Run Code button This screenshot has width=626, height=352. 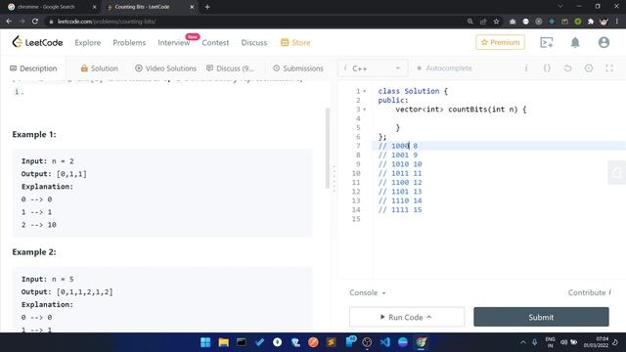pos(407,317)
